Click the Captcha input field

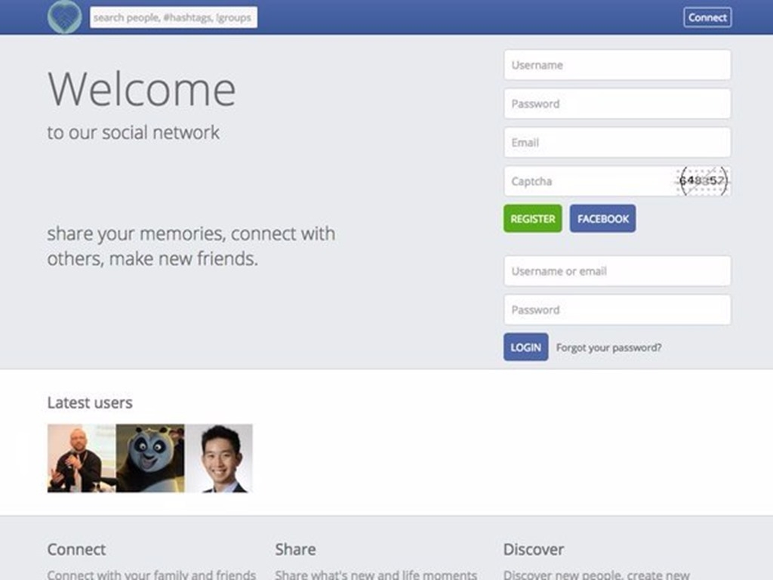(x=589, y=181)
